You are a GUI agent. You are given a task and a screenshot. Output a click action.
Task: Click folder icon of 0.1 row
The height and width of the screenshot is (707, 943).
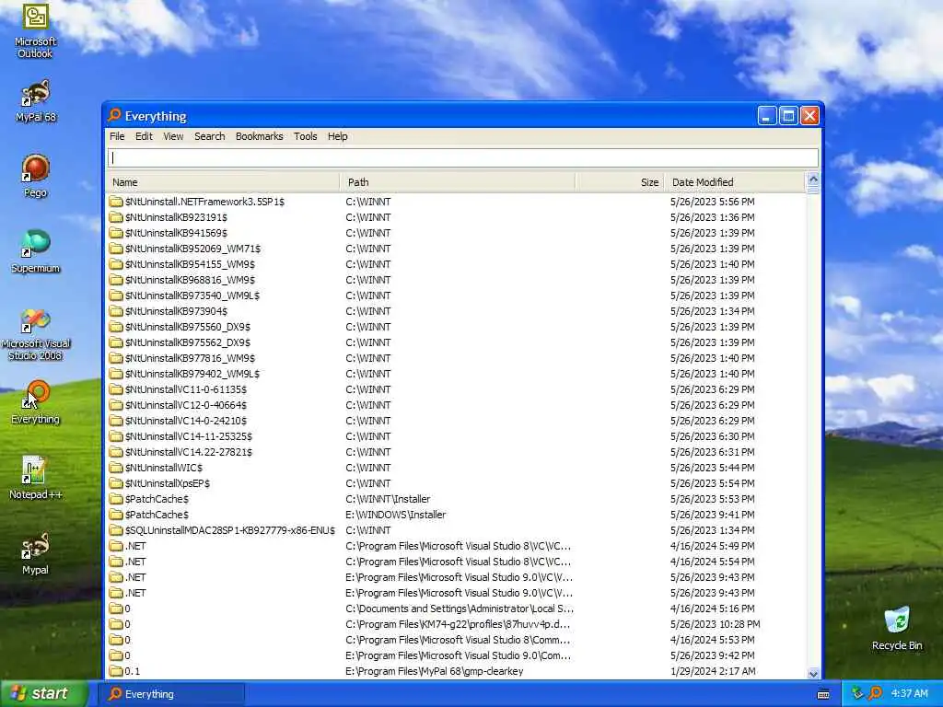(x=116, y=671)
